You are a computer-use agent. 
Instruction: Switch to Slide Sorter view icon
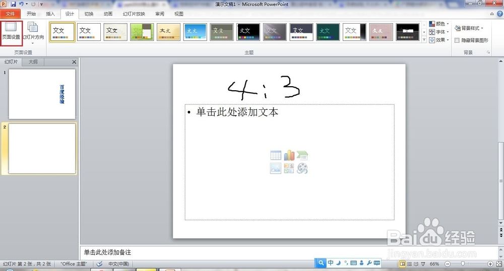tap(409, 264)
